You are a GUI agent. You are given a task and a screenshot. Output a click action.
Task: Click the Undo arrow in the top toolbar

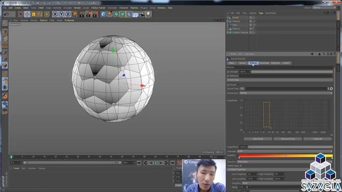click(x=6, y=14)
